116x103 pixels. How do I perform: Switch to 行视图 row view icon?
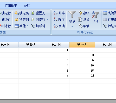105,19
